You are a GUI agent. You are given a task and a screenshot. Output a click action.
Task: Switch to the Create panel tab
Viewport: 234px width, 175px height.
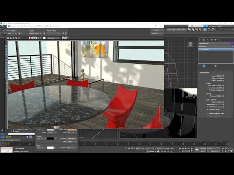[x=200, y=40]
